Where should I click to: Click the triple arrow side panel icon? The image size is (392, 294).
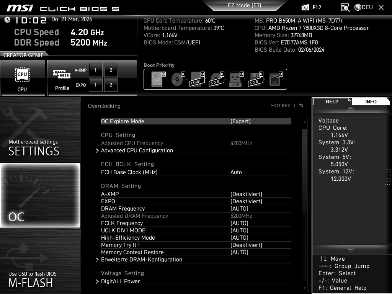click(x=388, y=185)
